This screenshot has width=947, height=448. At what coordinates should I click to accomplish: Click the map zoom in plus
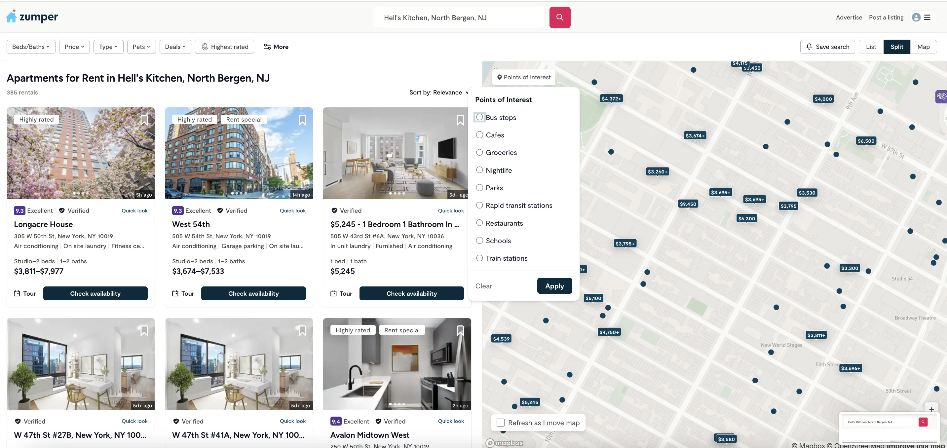[x=931, y=409]
